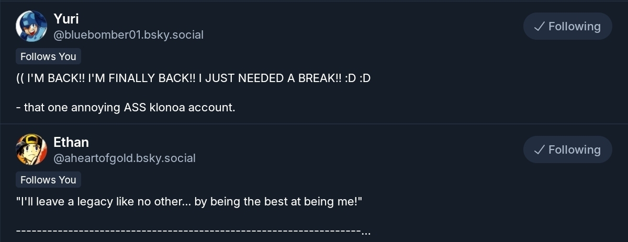Click Follows You badge under Yuri

(48, 56)
